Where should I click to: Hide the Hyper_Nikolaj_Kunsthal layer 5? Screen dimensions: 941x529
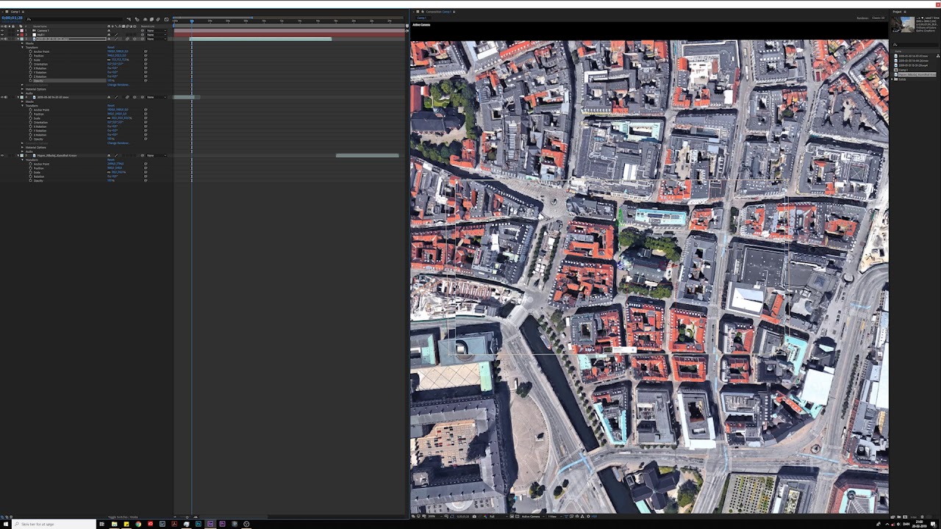click(2, 156)
